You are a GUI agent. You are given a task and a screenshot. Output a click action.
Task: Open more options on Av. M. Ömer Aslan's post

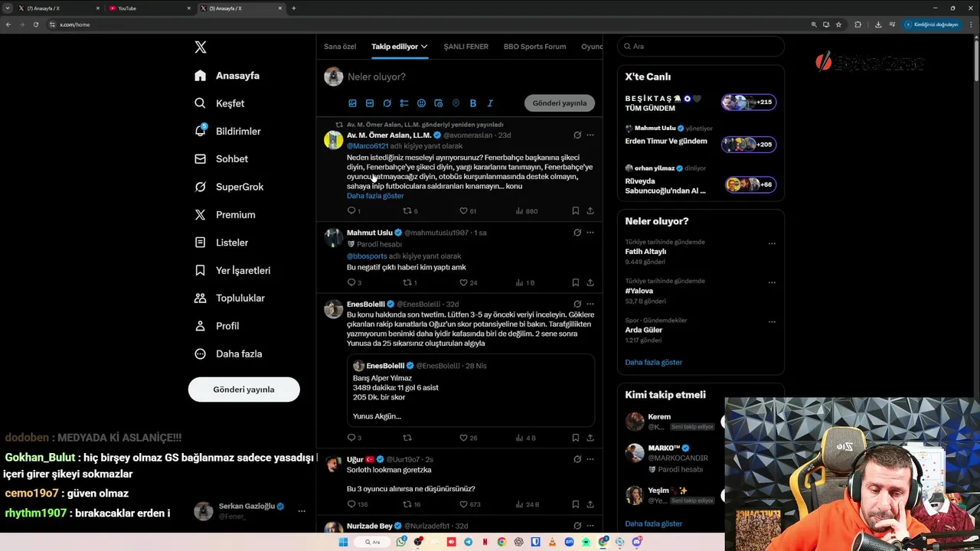click(590, 135)
